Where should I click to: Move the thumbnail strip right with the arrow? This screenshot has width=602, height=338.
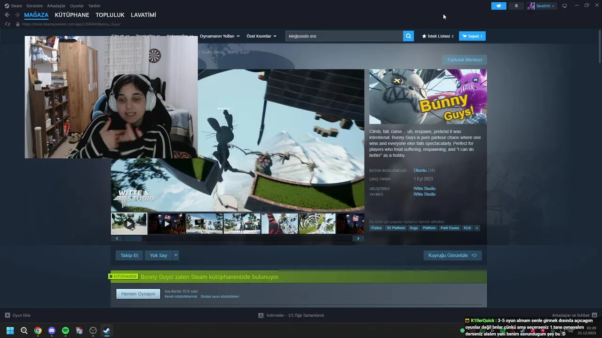coord(358,238)
